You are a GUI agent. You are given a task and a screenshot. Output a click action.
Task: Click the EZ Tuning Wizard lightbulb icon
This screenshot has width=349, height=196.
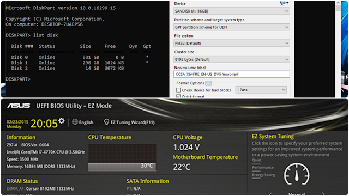[x=107, y=122]
